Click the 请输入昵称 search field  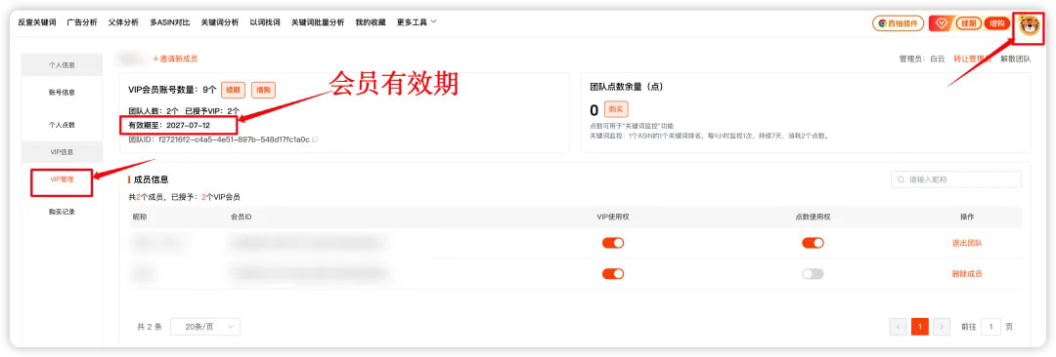955,179
